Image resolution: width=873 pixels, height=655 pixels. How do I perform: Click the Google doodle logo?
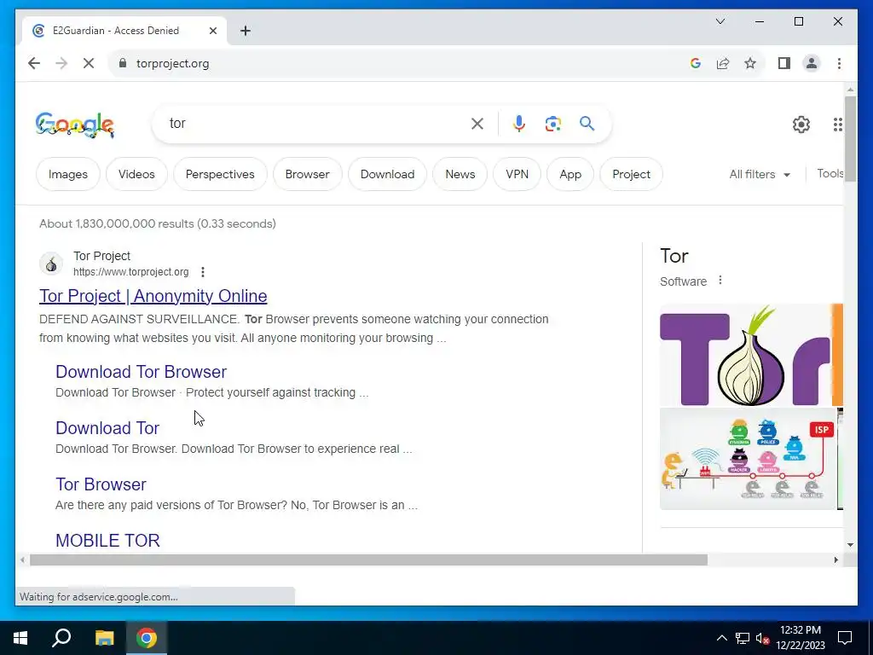[x=75, y=125]
